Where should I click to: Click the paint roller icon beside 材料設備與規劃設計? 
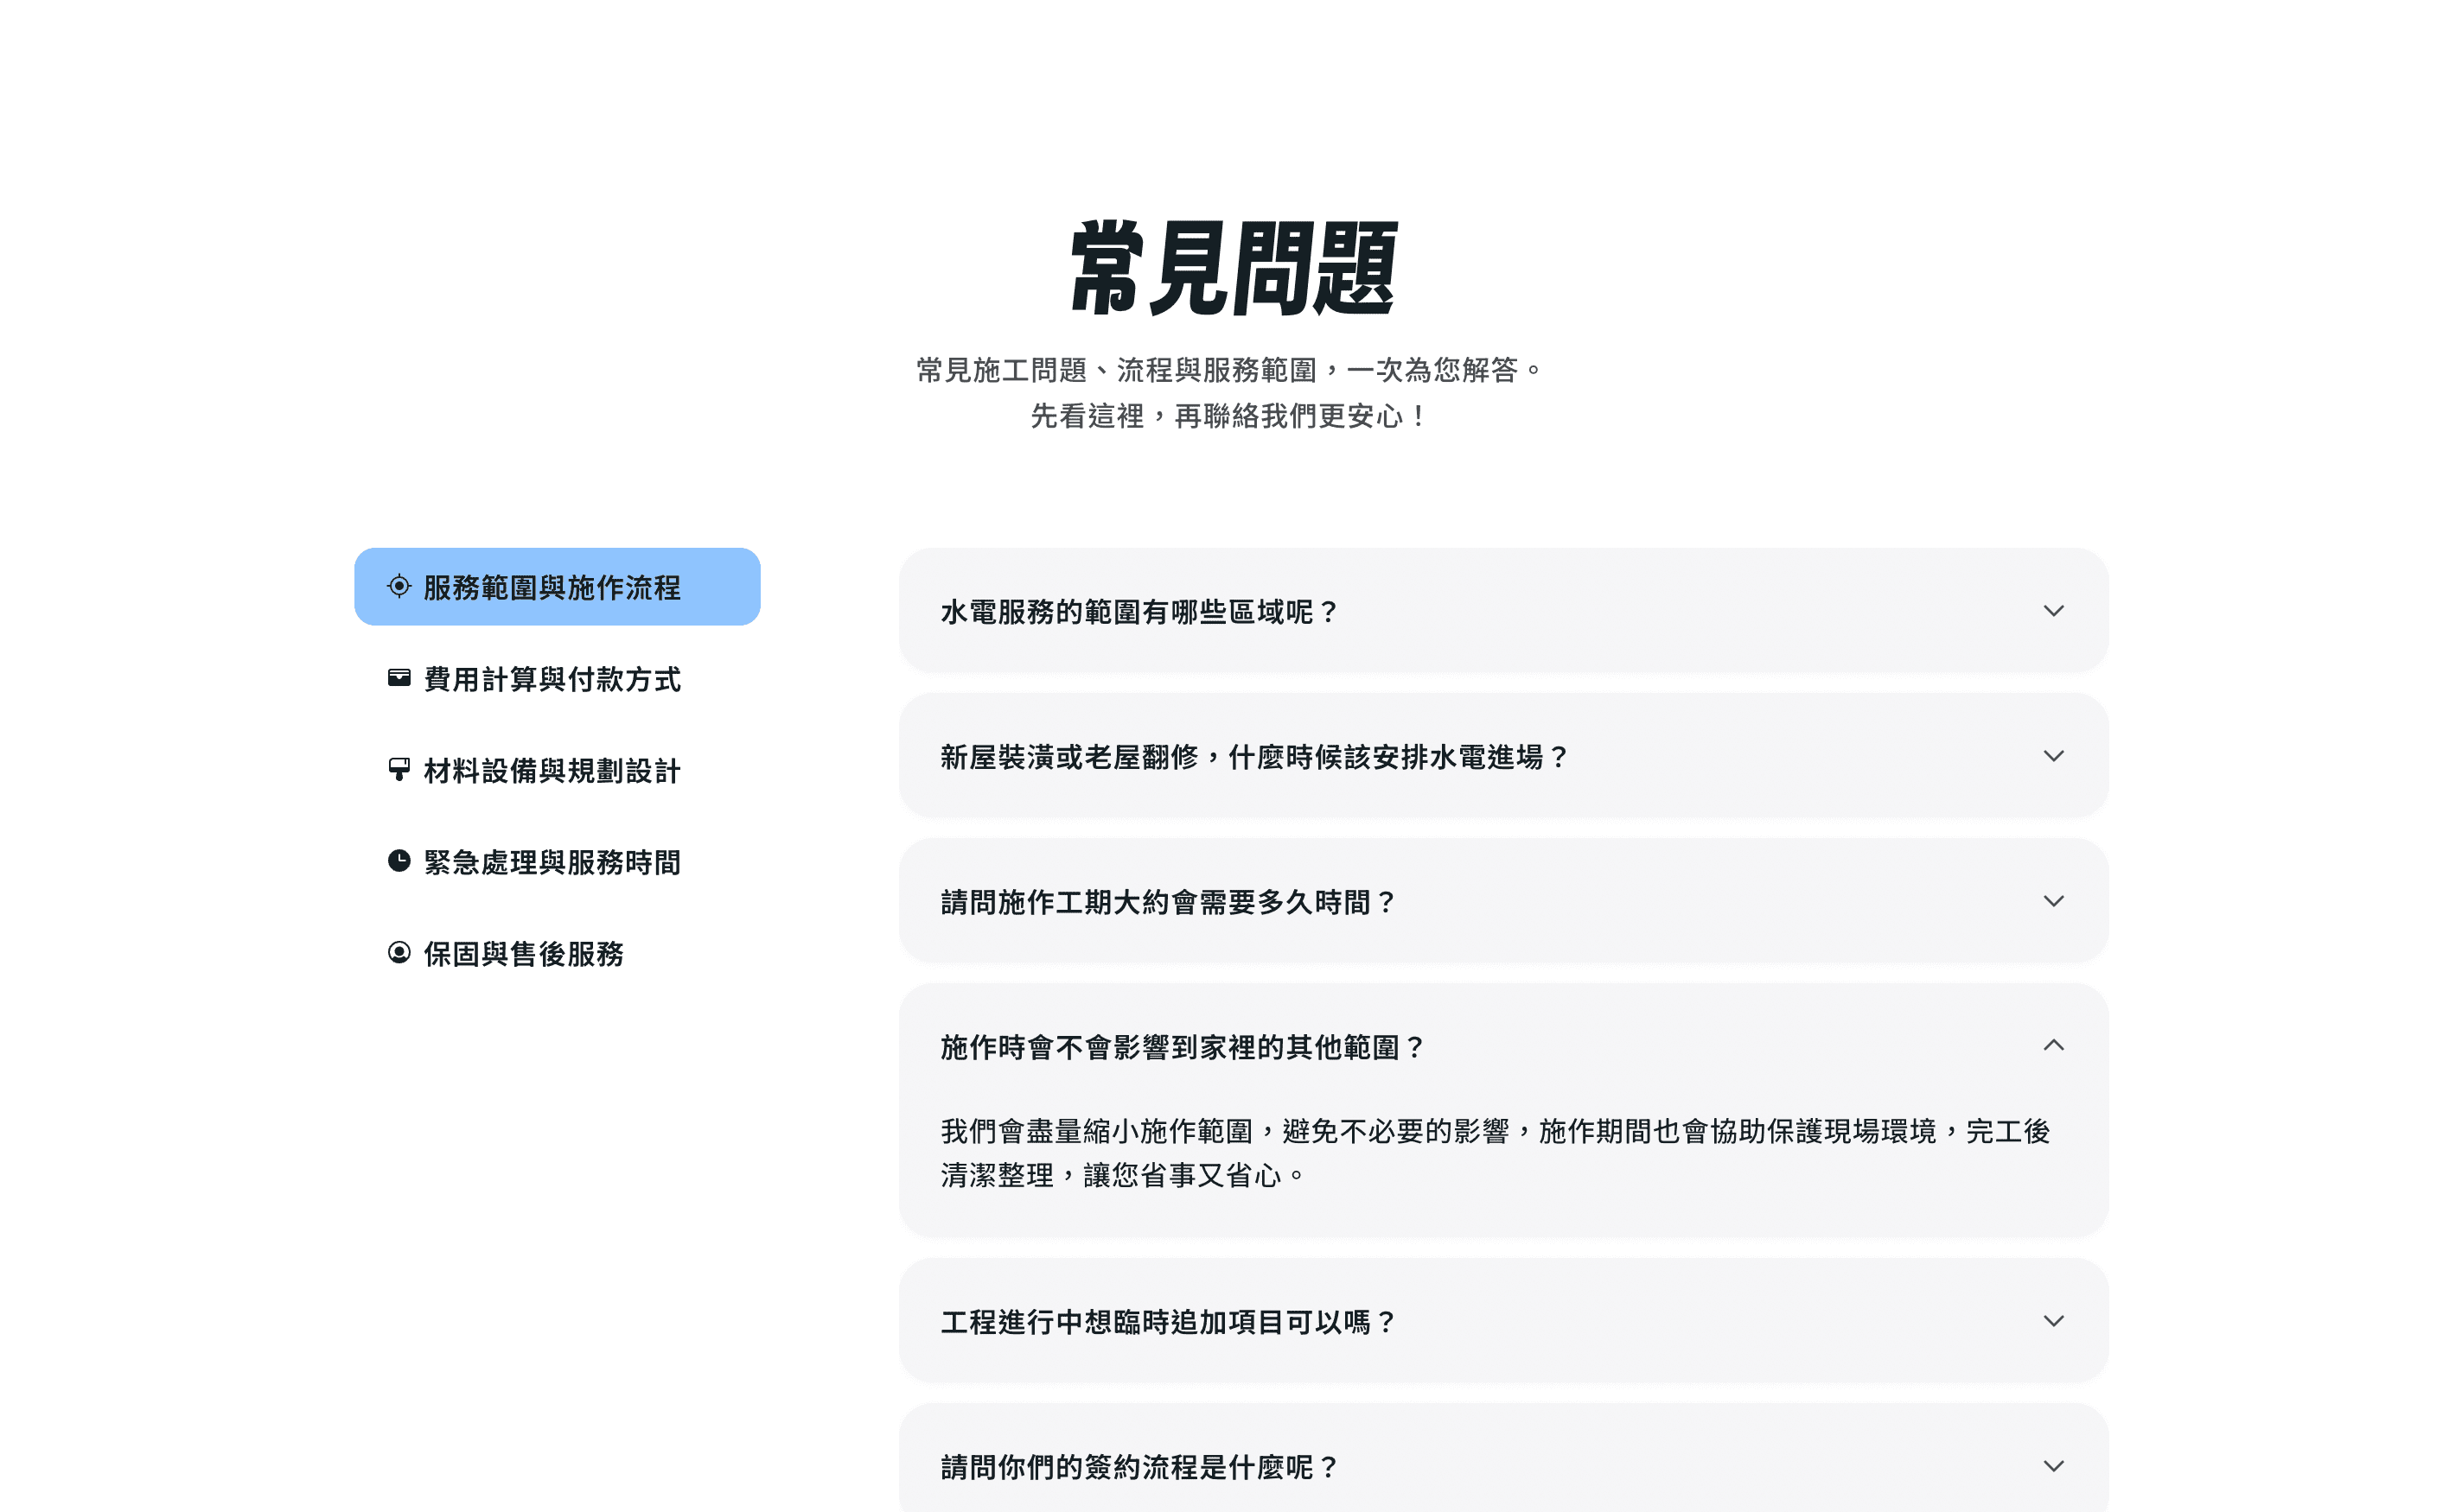pos(399,769)
